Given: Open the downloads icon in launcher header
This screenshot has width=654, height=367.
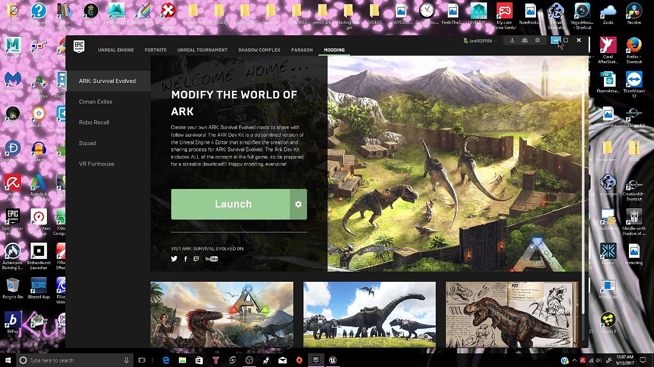Looking at the screenshot, I should pyautogui.click(x=512, y=40).
